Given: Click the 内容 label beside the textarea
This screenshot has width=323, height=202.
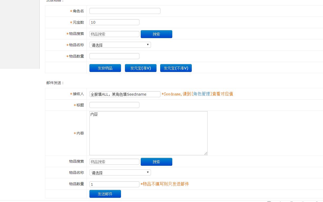Looking at the screenshot, I should pyautogui.click(x=80, y=133).
